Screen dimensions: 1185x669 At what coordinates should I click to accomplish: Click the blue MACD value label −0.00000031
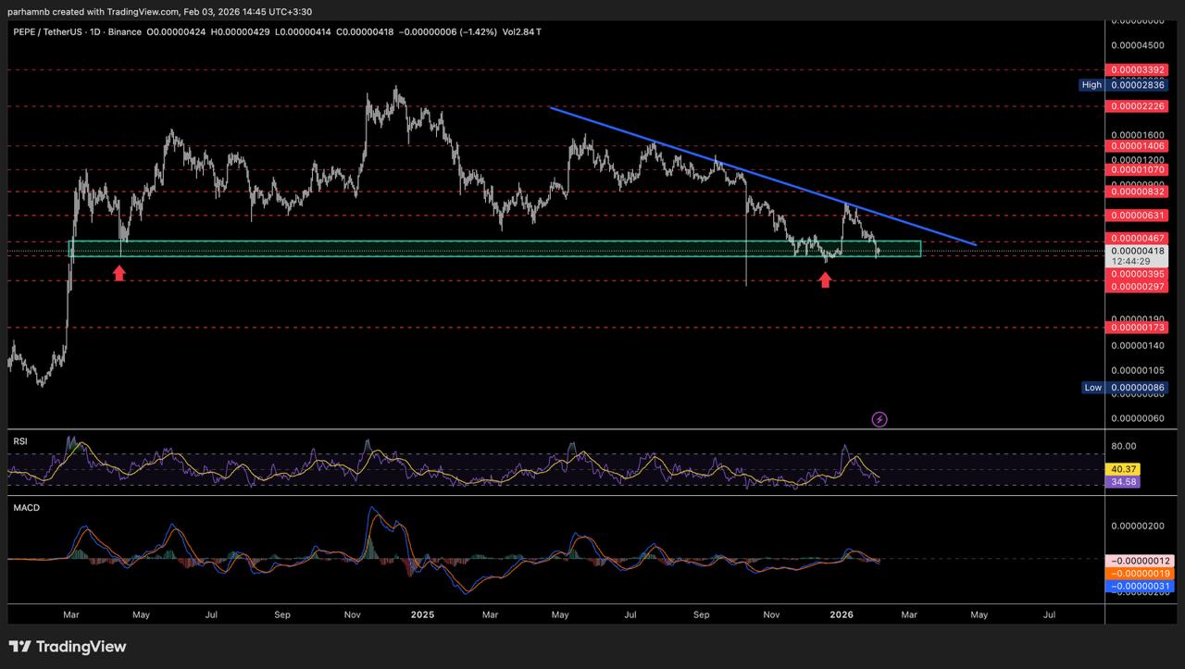(1139, 586)
